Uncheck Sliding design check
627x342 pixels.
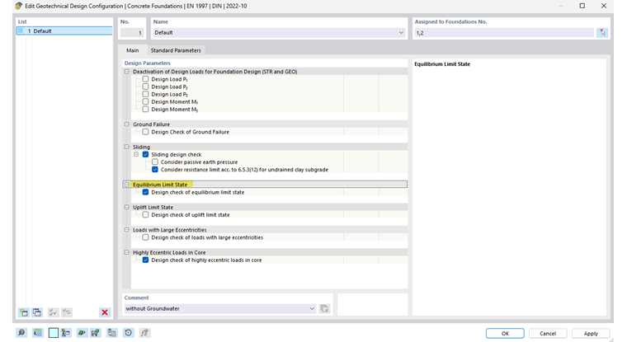point(146,154)
